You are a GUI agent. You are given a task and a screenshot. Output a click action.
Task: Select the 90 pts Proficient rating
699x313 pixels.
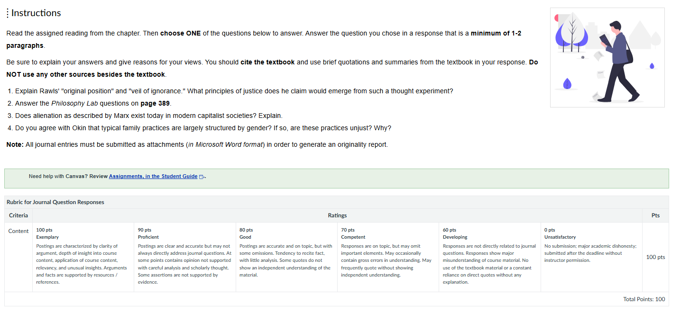coord(185,257)
